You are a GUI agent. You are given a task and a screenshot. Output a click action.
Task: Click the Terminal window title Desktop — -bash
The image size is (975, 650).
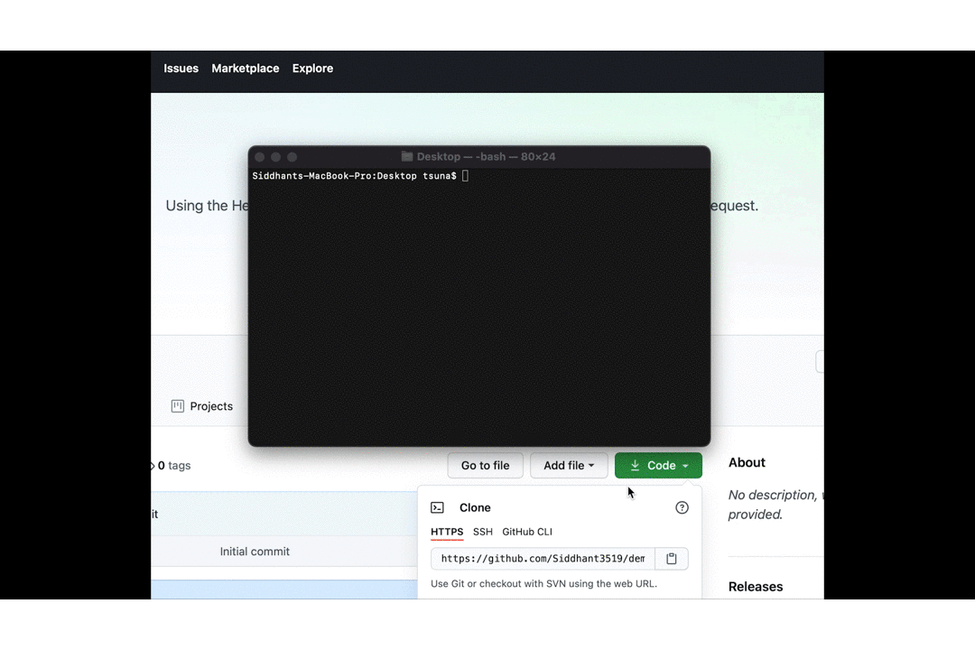click(486, 157)
